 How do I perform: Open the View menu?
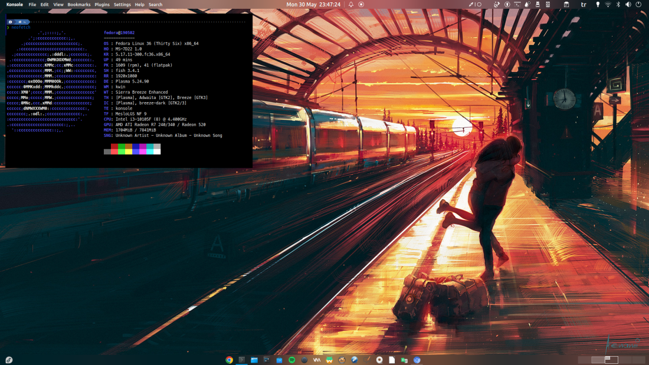point(58,5)
